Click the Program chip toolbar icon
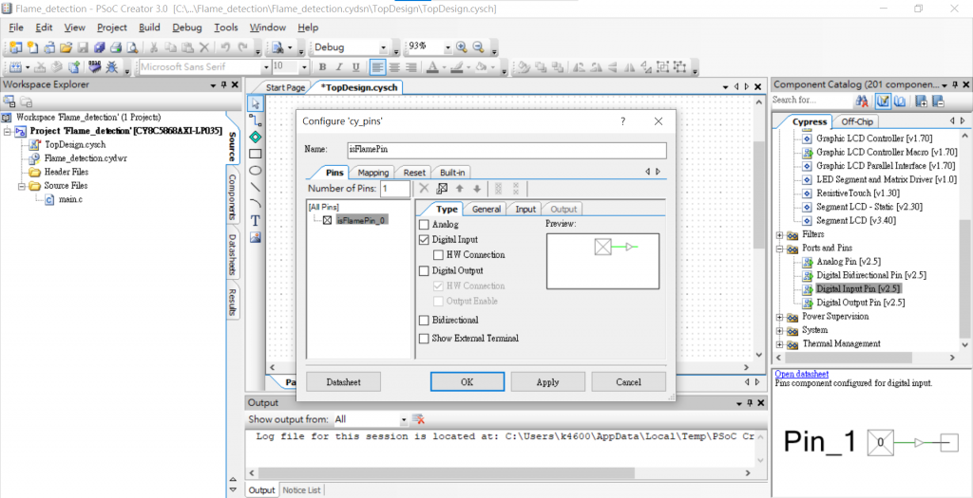973x498 pixels. (x=94, y=67)
